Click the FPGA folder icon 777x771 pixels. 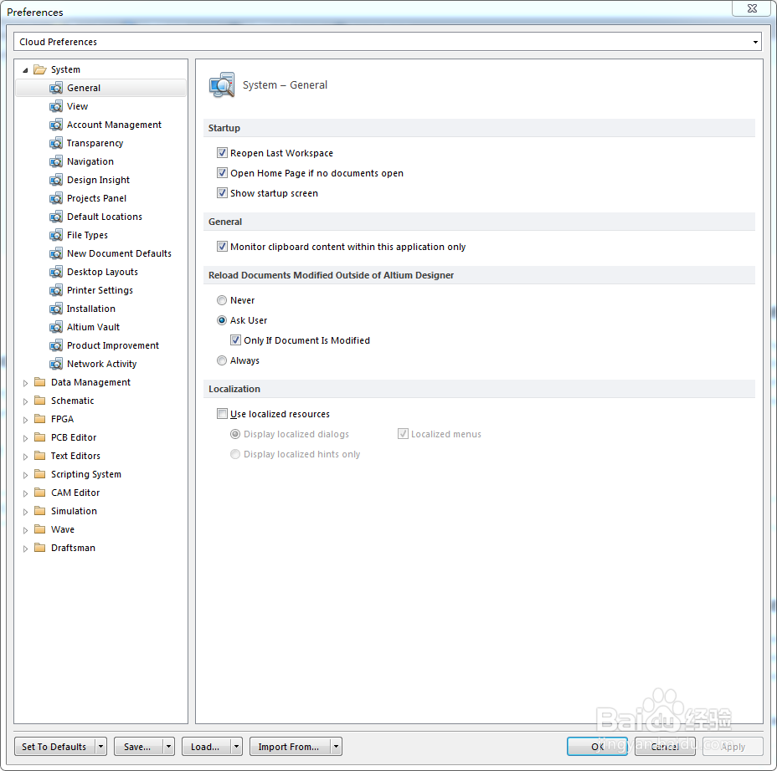pyautogui.click(x=39, y=419)
